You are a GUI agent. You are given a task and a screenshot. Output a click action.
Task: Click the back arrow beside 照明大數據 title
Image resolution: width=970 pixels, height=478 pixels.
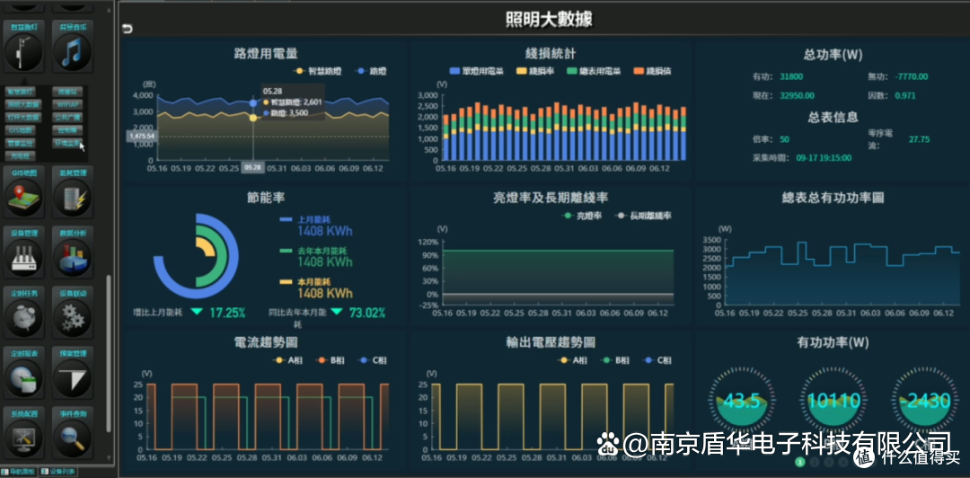(128, 29)
